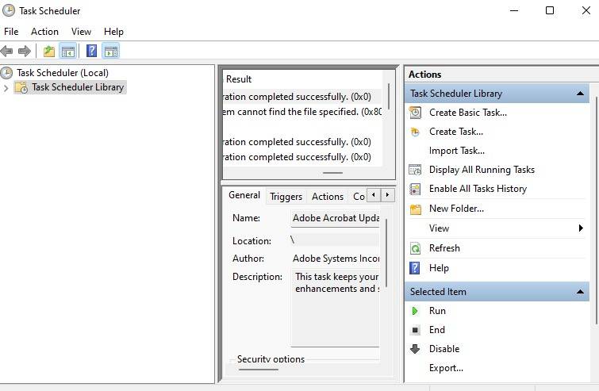Click Refresh in the Actions pane
The width and height of the screenshot is (599, 391).
pos(444,248)
